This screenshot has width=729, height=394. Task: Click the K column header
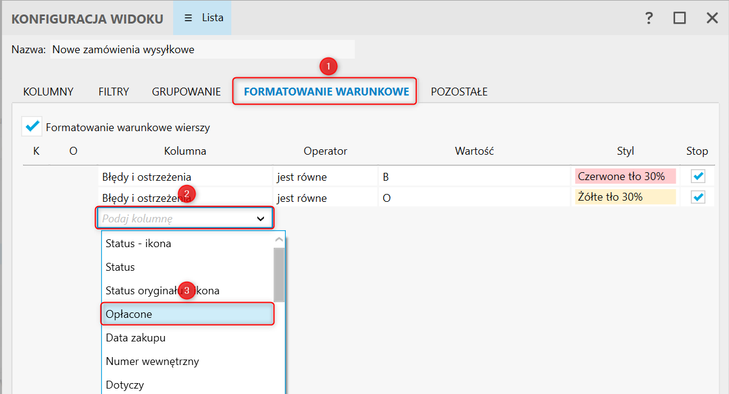coord(36,151)
